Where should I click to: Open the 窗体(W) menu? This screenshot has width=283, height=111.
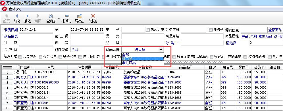click(15, 9)
